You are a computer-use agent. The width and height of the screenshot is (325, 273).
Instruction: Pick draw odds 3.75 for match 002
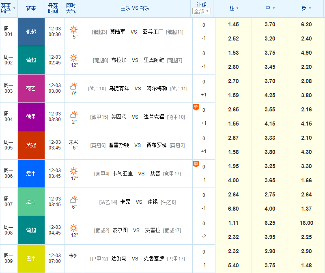(x=270, y=53)
